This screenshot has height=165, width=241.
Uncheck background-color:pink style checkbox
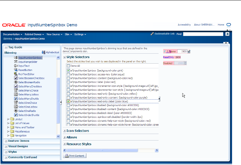(68, 71)
